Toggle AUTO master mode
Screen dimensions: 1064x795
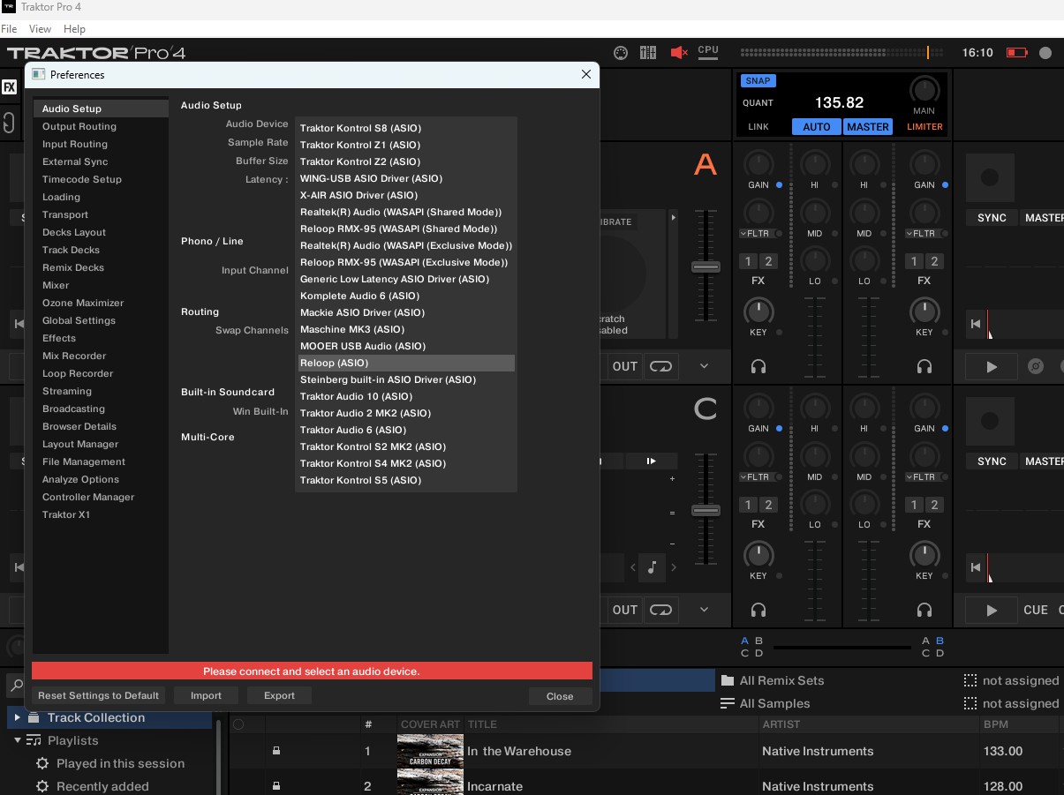click(817, 126)
